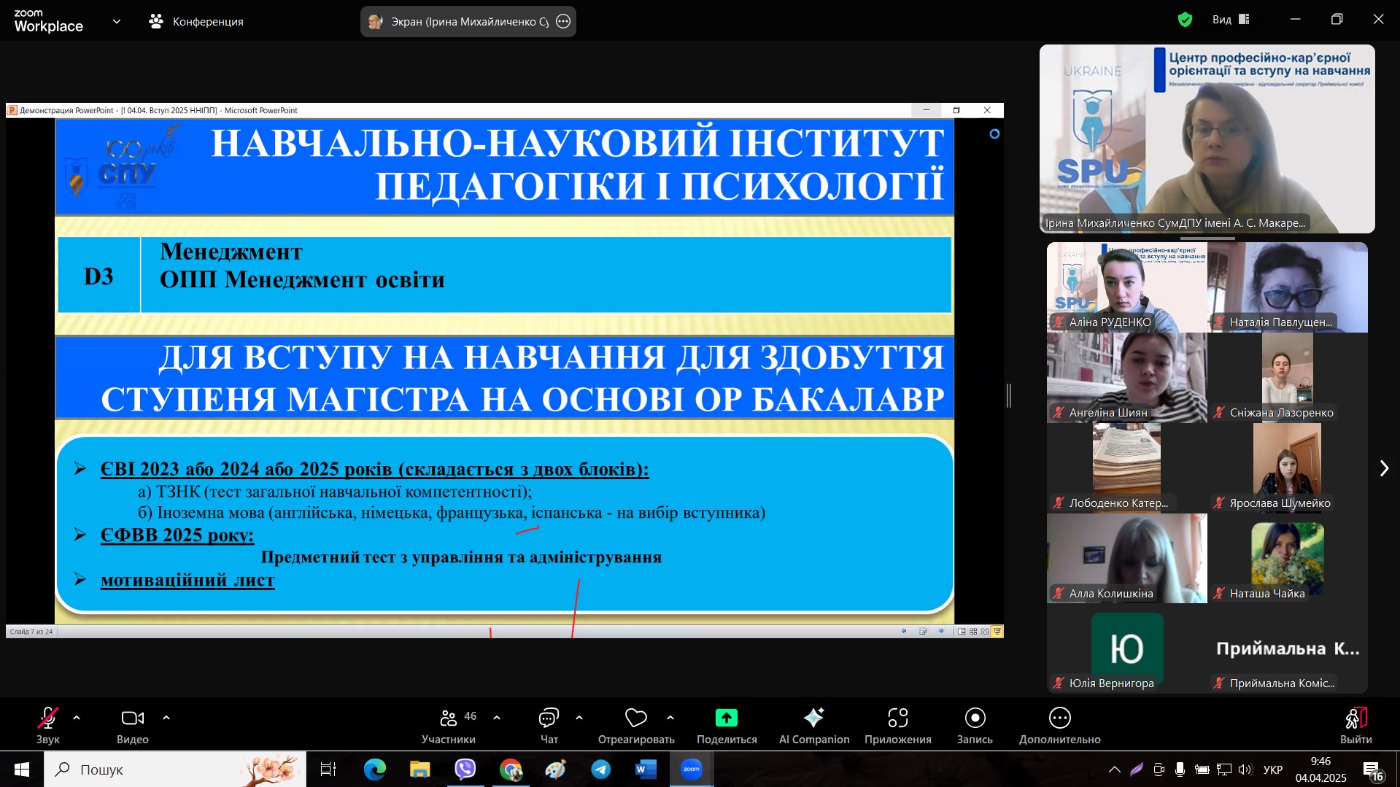The height and width of the screenshot is (787, 1400).
Task: Open the Вид view layout menu
Action: (1231, 20)
